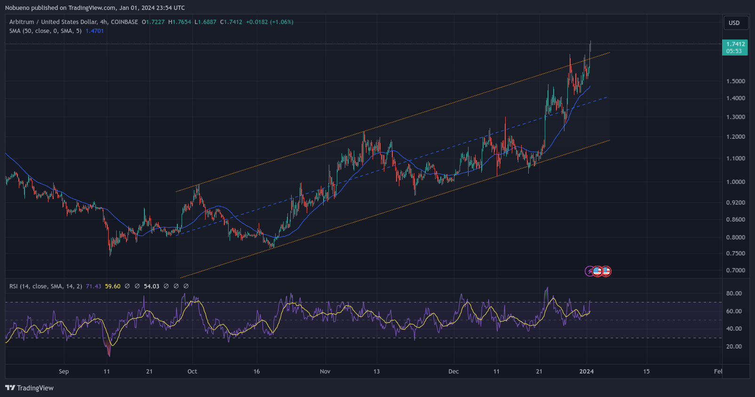The width and height of the screenshot is (755, 397).
Task: Click the 1.2000 price axis label
Action: [x=736, y=137]
